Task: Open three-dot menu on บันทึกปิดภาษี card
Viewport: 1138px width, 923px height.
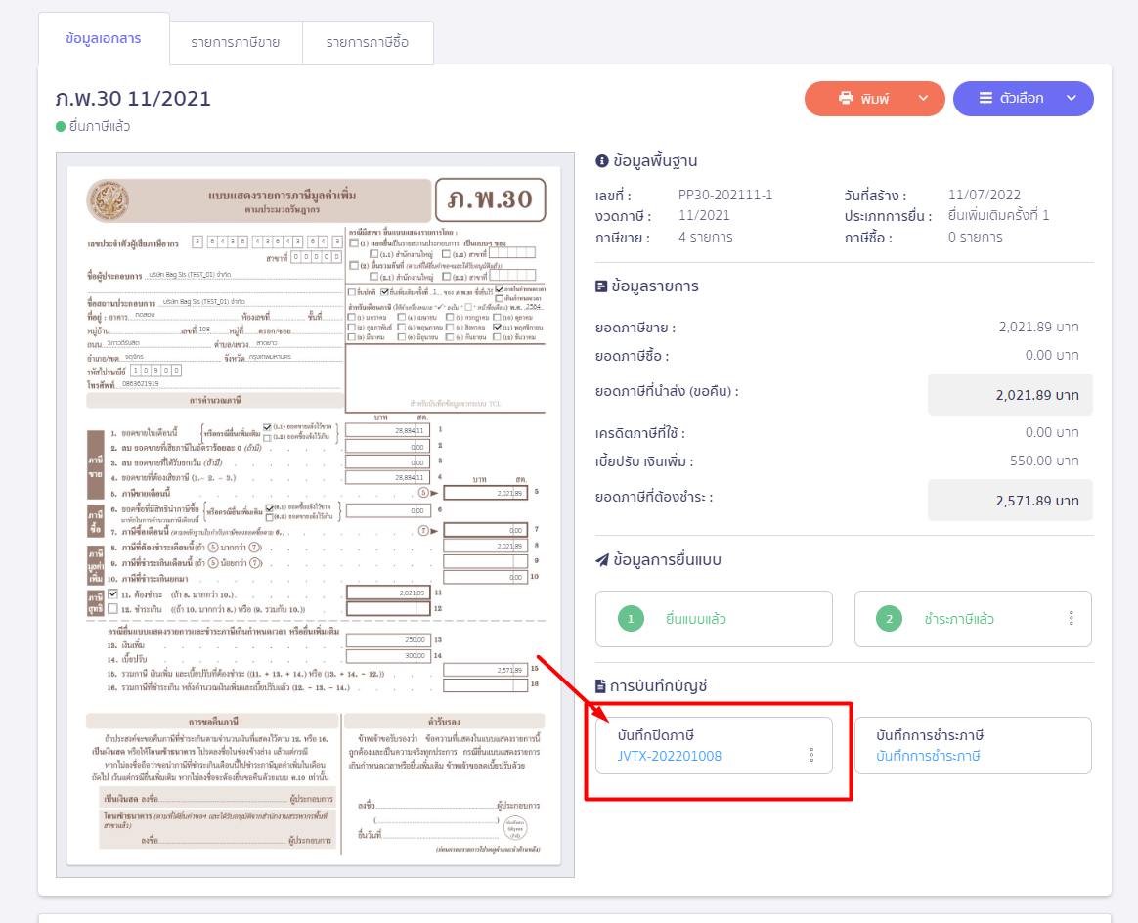Action: (x=811, y=755)
